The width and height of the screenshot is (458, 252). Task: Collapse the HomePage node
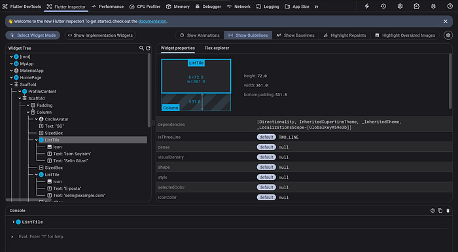coord(11,77)
